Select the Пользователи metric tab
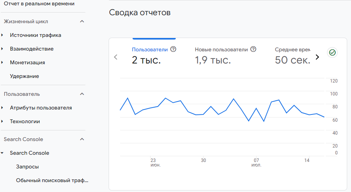This screenshot has height=192, width=351. pos(150,56)
